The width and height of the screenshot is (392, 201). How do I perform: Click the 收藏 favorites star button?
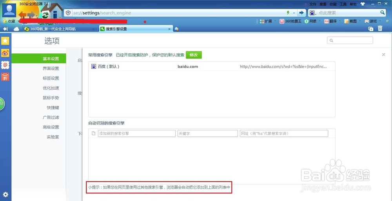point(9,21)
